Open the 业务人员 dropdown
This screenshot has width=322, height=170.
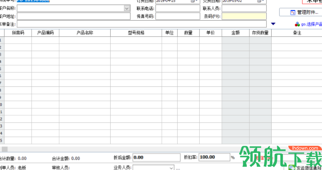pyautogui.click(x=172, y=168)
